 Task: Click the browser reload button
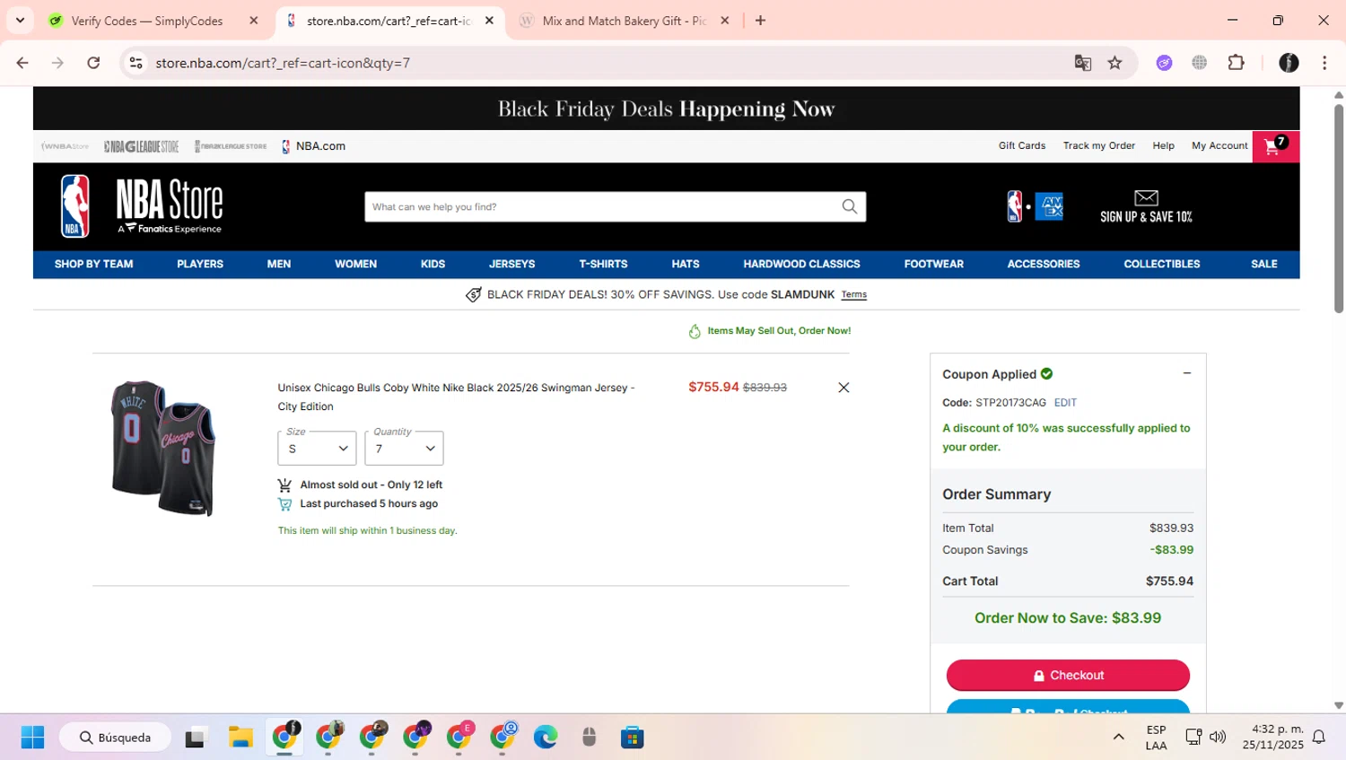pos(93,63)
